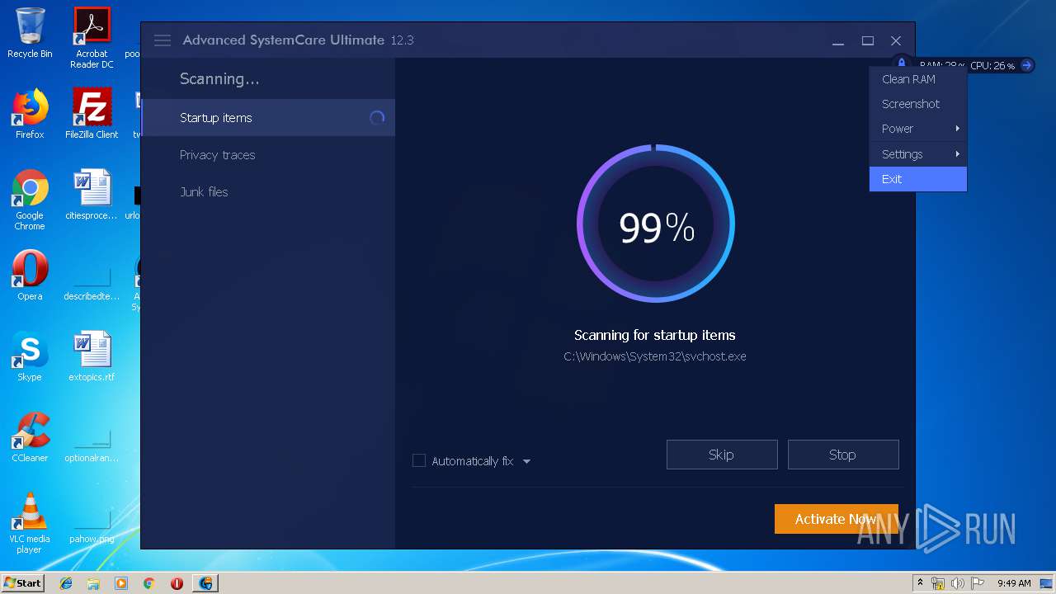Select Junk files in the scan list
Image resolution: width=1056 pixels, height=594 pixels.
(x=268, y=192)
